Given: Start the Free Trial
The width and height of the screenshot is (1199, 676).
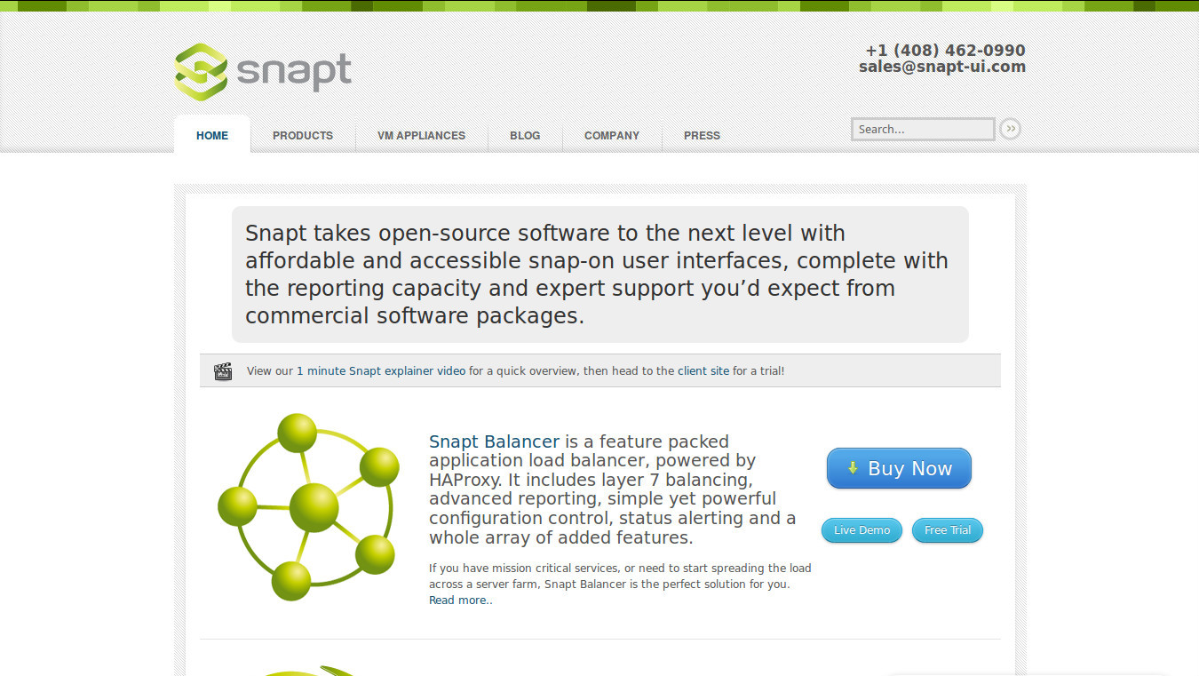Looking at the screenshot, I should [948, 530].
